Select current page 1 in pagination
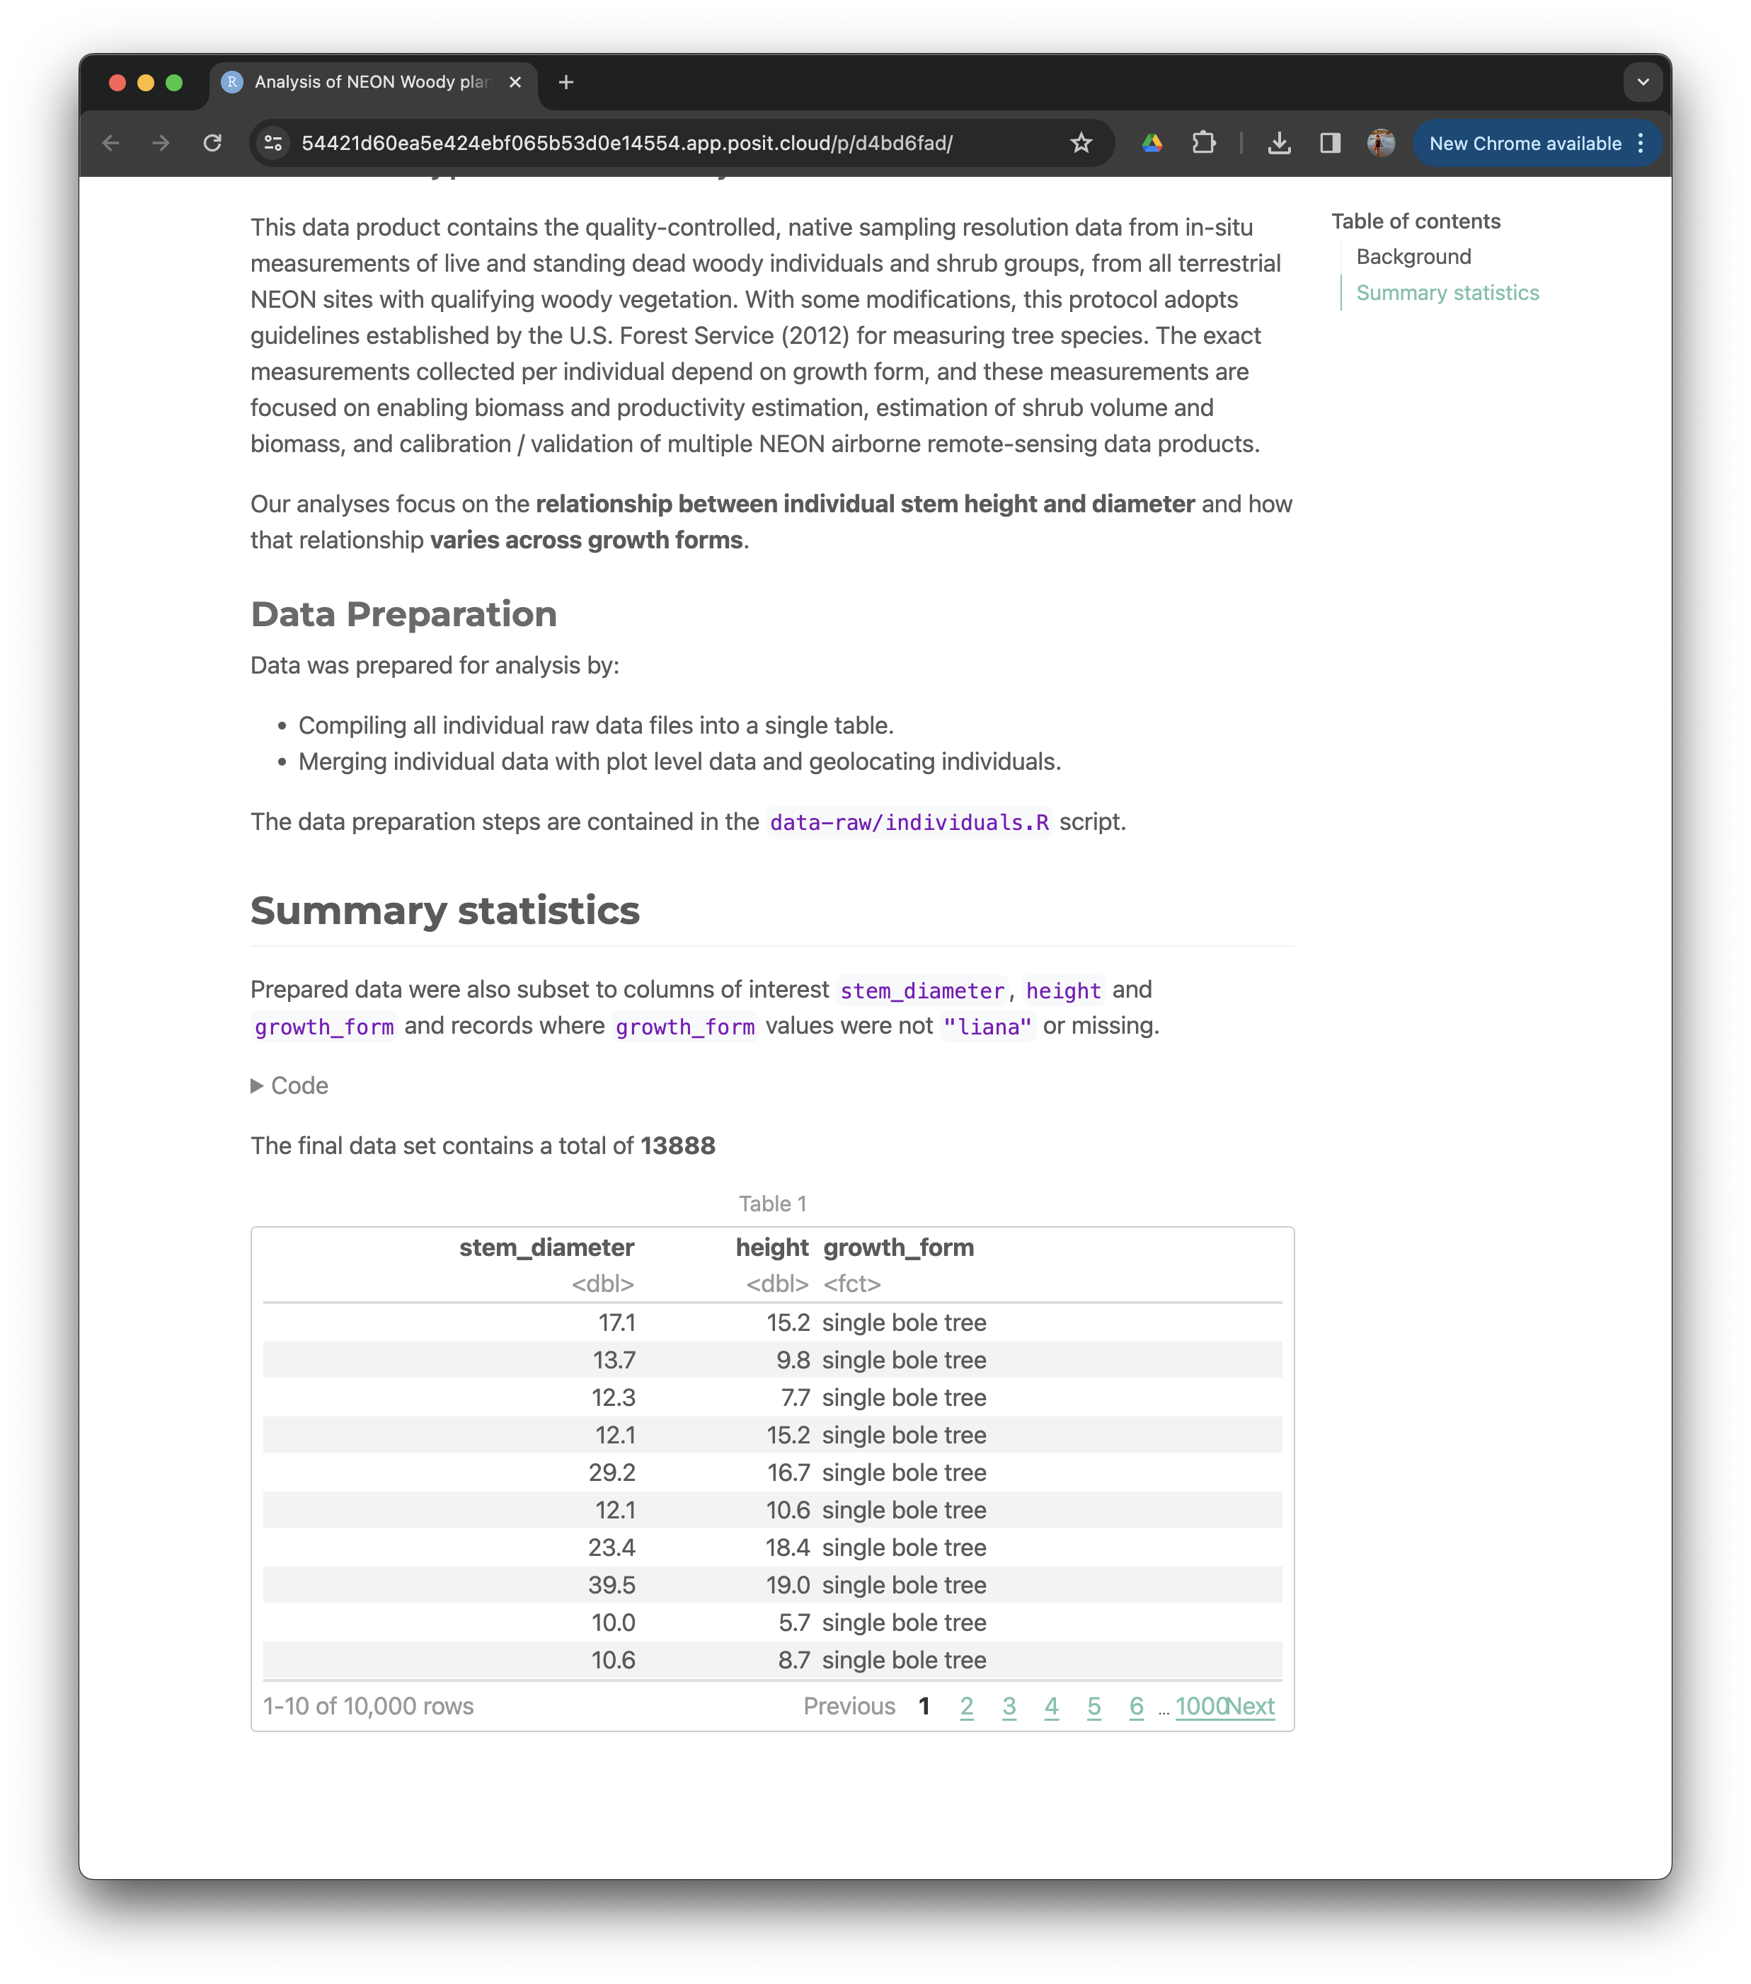Viewport: 1751px width, 1984px height. pyautogui.click(x=924, y=1707)
